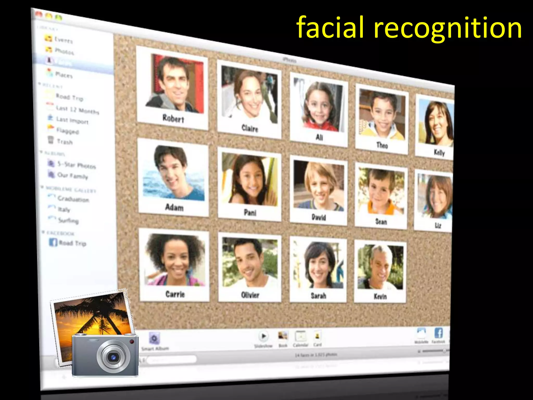
Task: Click the name label Adam
Action: coord(174,207)
